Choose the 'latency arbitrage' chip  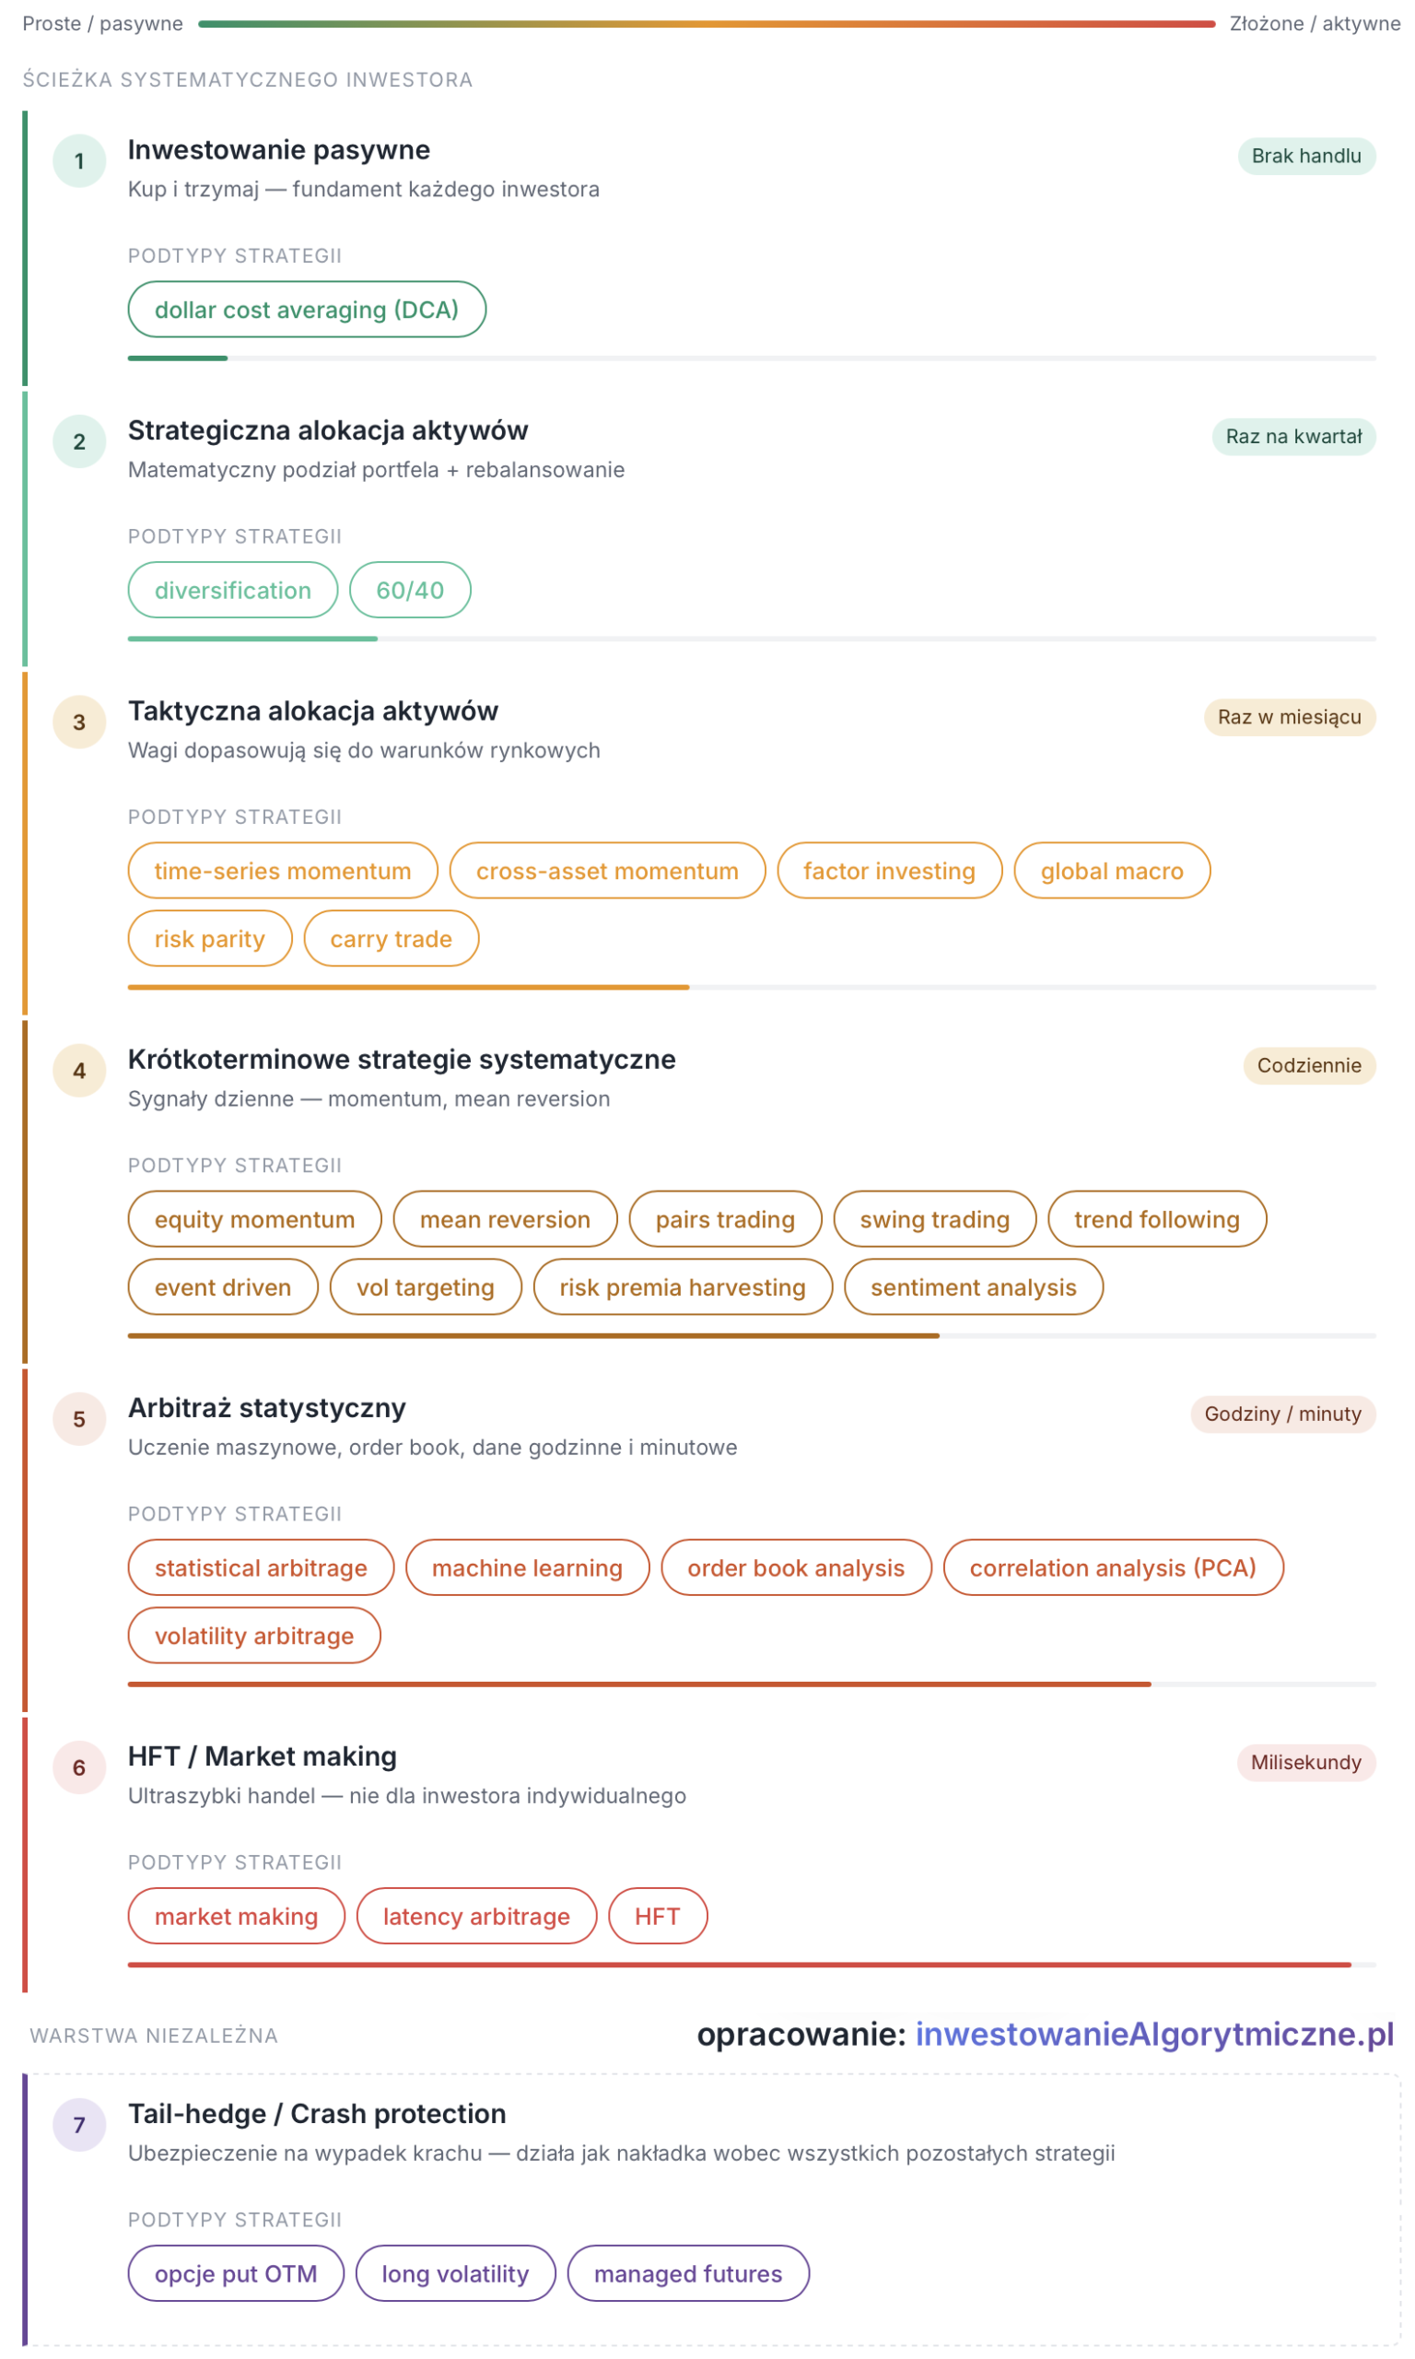475,1916
